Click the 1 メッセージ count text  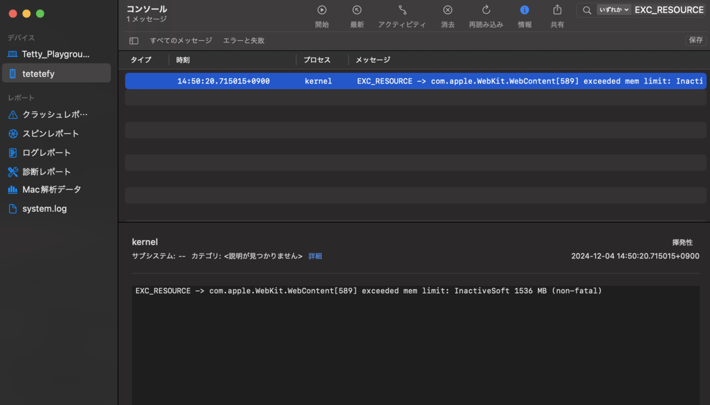click(x=147, y=20)
